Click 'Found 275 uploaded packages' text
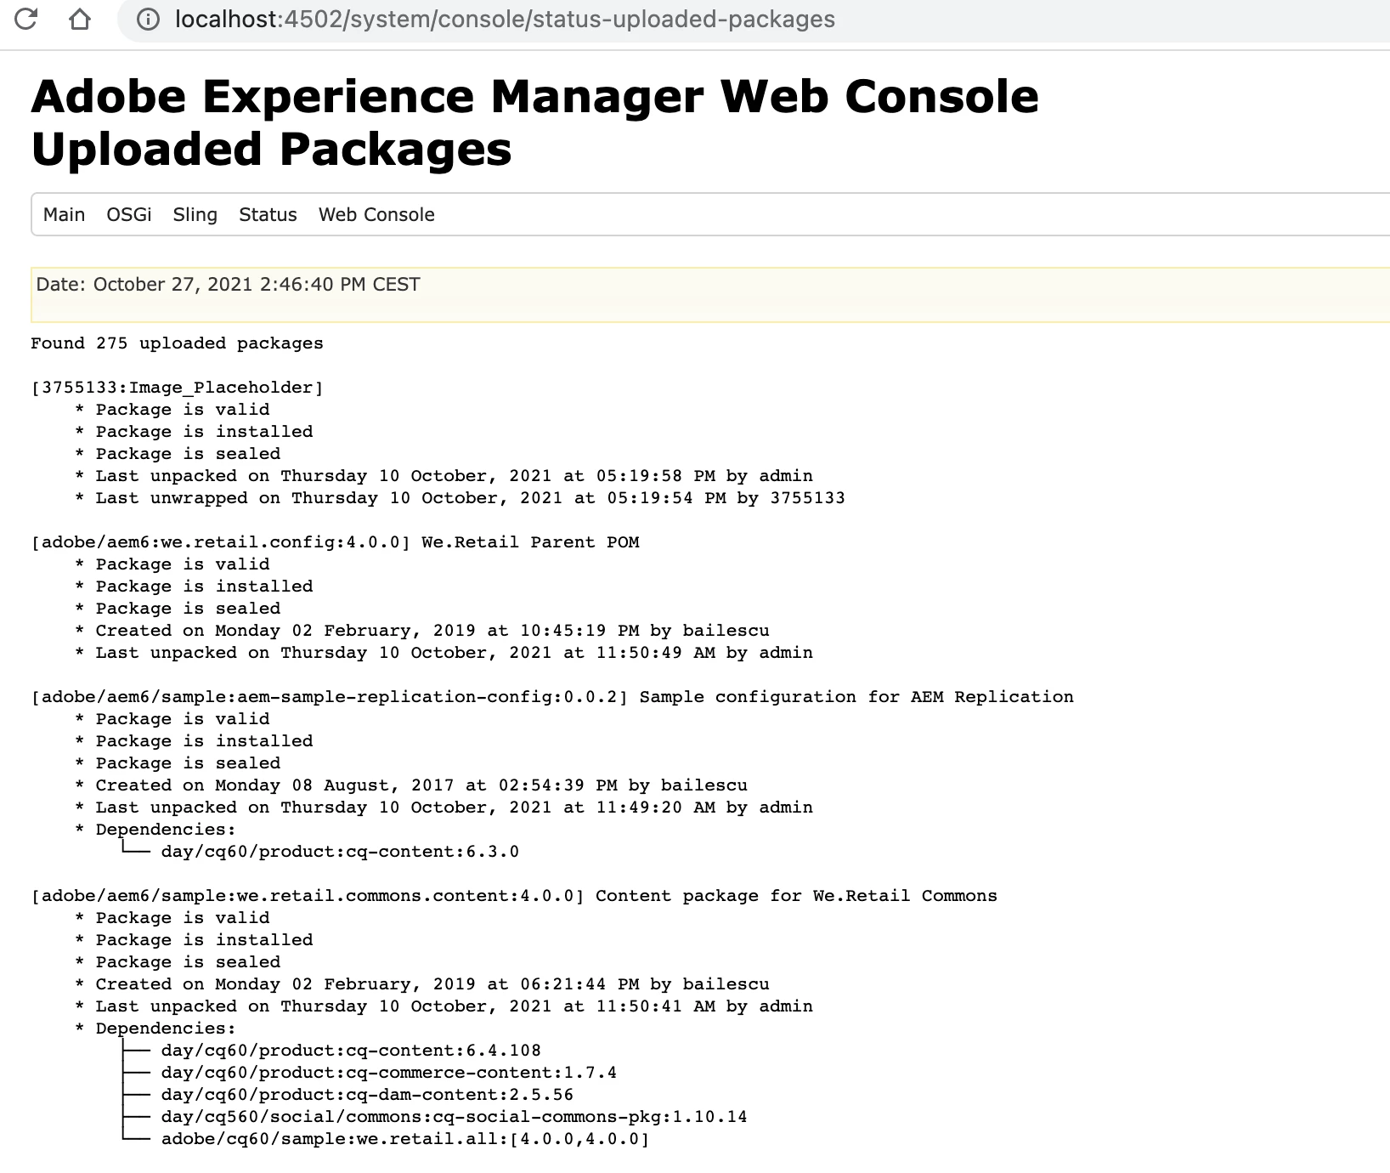Image resolution: width=1390 pixels, height=1173 pixels. coord(177,343)
